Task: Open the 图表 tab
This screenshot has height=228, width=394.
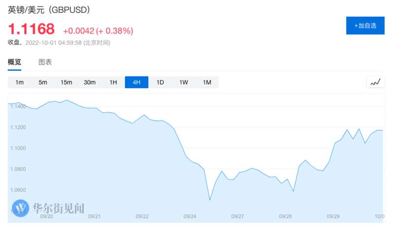Action: click(45, 62)
